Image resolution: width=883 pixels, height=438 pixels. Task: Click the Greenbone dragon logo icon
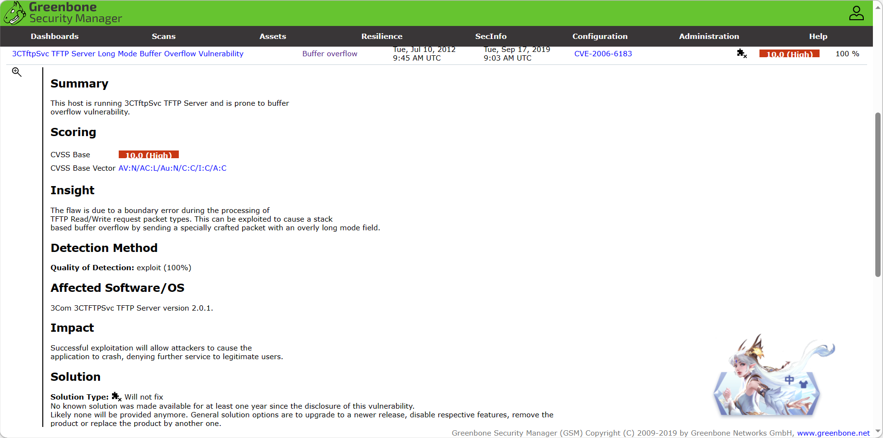[14, 13]
